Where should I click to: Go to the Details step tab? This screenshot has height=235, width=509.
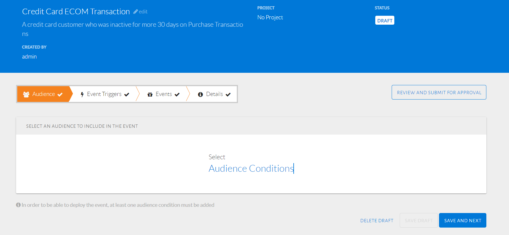[x=214, y=94]
